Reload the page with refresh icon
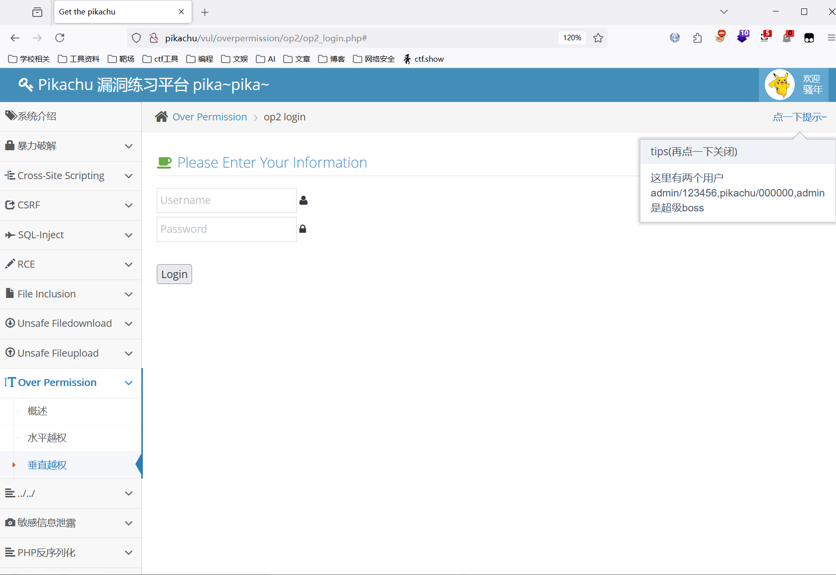This screenshot has height=575, width=836. tap(60, 38)
